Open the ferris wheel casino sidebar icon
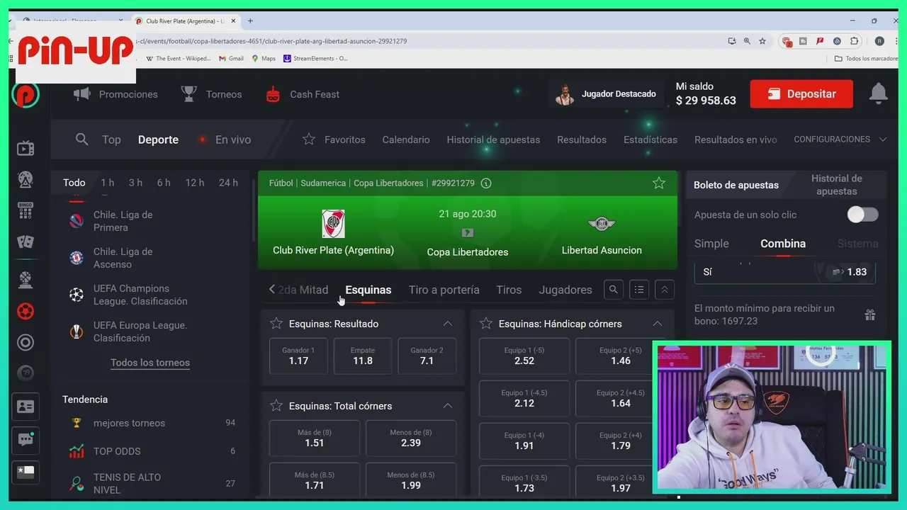This screenshot has height=510, width=907. 26,179
